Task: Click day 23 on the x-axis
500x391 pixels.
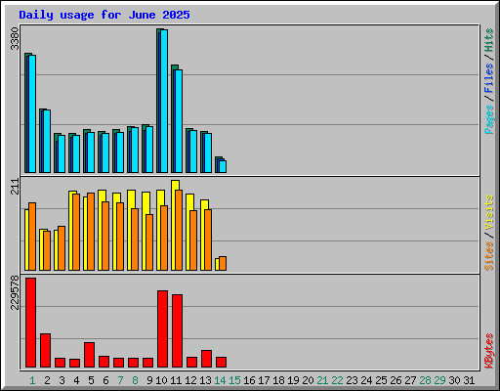Action: pyautogui.click(x=352, y=380)
